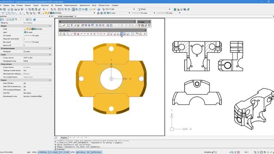Click Визуальный стиль property value
274x154 pixels.
click(33, 96)
